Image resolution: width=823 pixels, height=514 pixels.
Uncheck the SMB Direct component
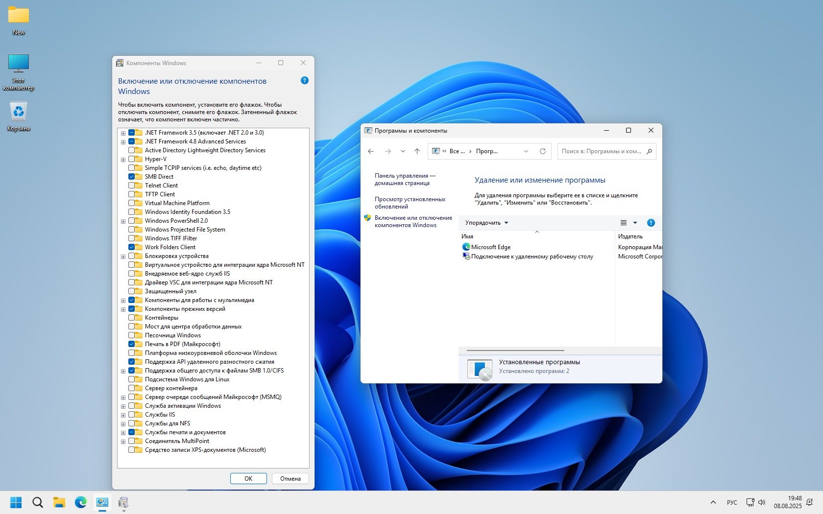click(x=132, y=177)
